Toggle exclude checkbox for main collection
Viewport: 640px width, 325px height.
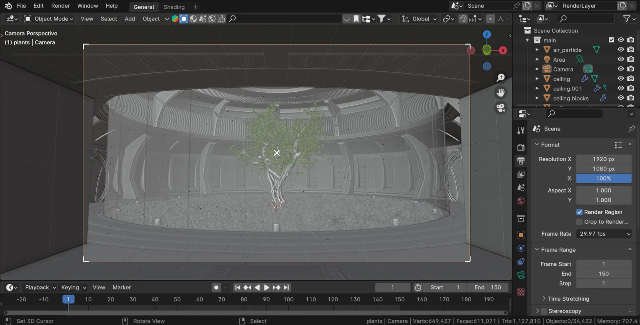(x=611, y=40)
